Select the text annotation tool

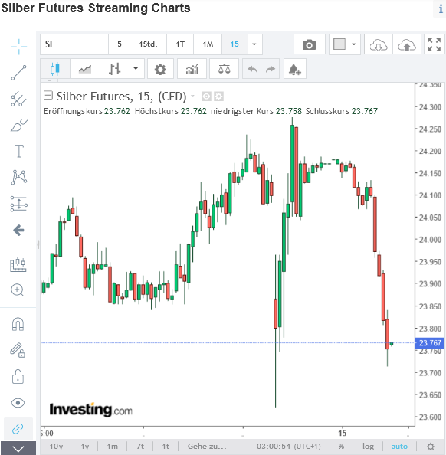[x=19, y=151]
